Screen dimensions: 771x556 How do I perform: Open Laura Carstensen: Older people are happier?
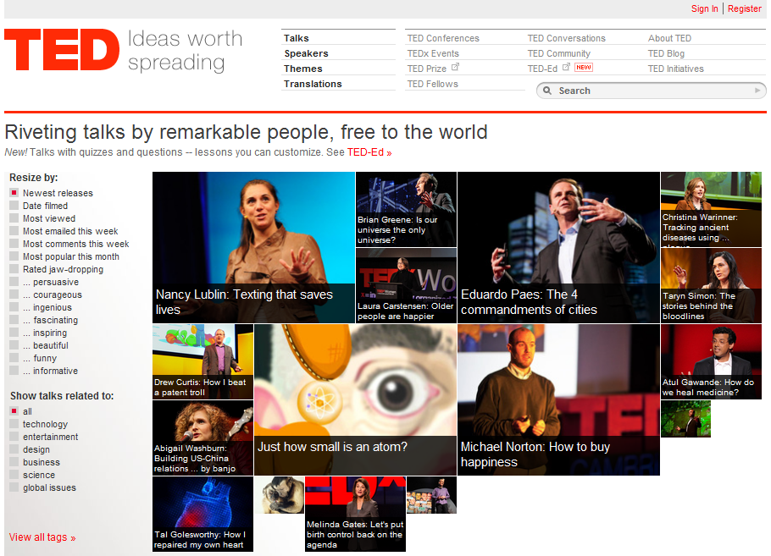coord(406,285)
